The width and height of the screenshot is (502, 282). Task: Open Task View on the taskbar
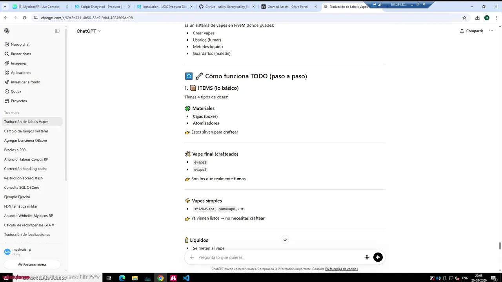(x=109, y=278)
